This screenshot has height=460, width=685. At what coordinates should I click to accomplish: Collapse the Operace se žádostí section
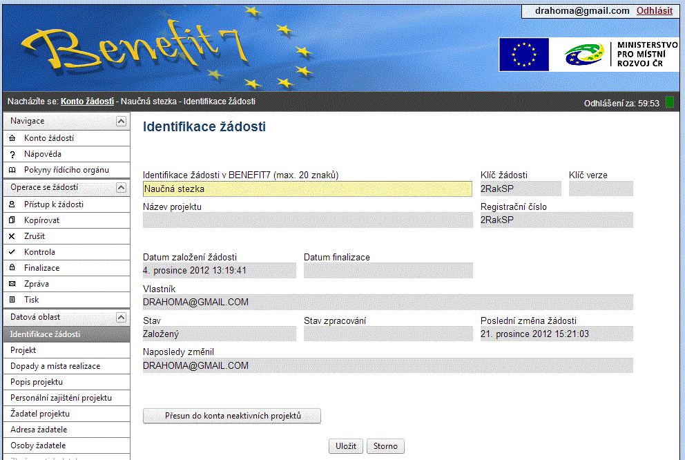point(121,187)
